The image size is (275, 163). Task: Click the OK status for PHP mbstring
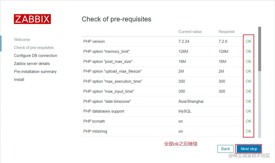[248, 131]
